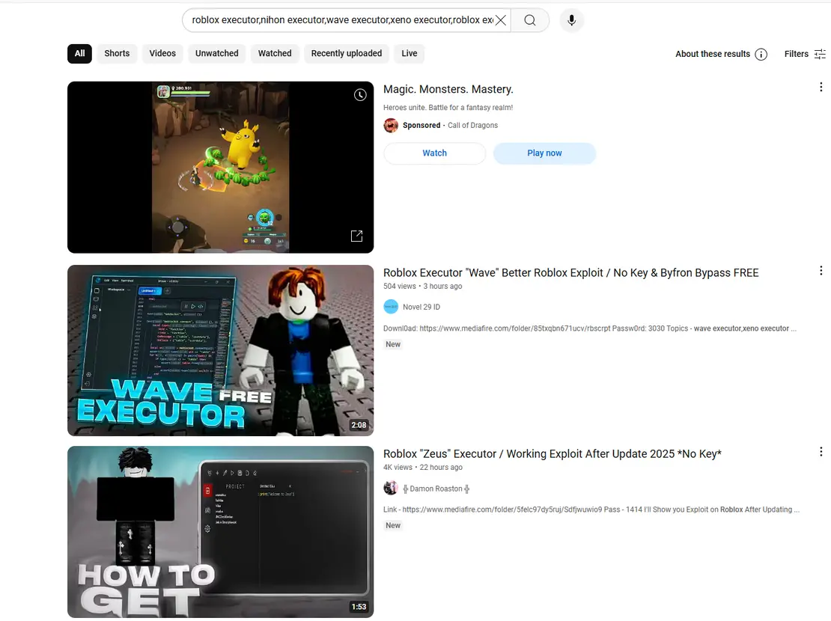Focus the search input field

pos(342,20)
